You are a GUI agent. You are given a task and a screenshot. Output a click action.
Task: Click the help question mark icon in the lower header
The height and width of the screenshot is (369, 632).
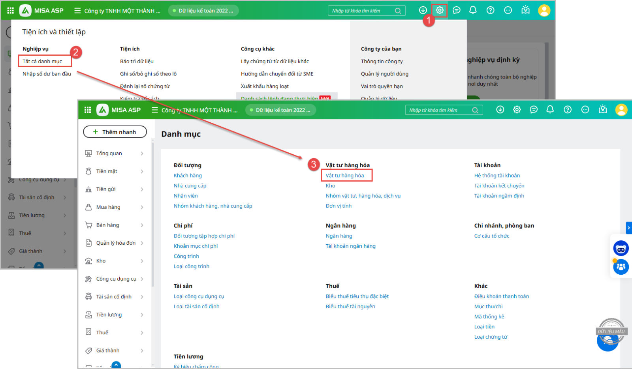567,110
